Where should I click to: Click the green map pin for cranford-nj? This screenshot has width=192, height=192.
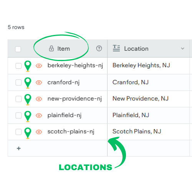28,83
